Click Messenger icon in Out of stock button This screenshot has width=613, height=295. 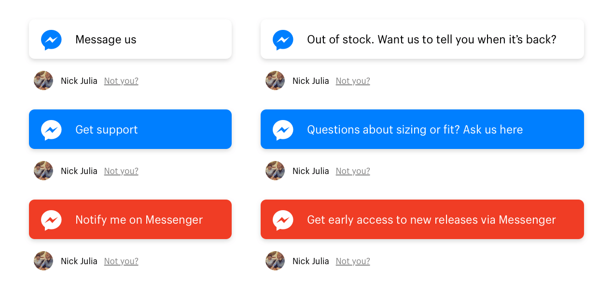(x=283, y=40)
